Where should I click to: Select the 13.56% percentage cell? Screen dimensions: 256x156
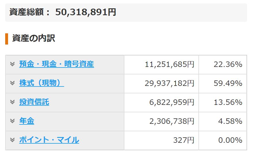[223, 103]
